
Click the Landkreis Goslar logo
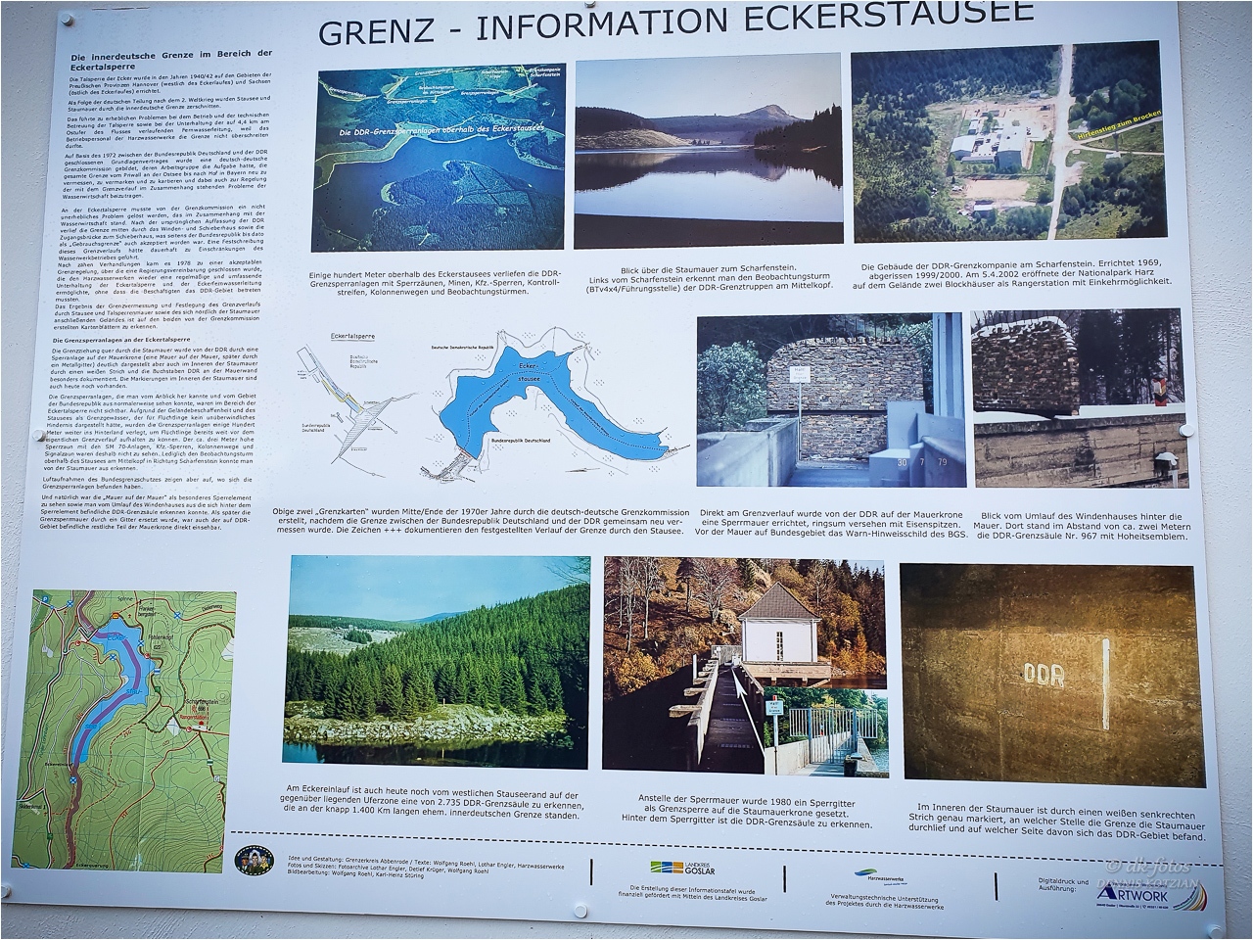click(x=682, y=869)
